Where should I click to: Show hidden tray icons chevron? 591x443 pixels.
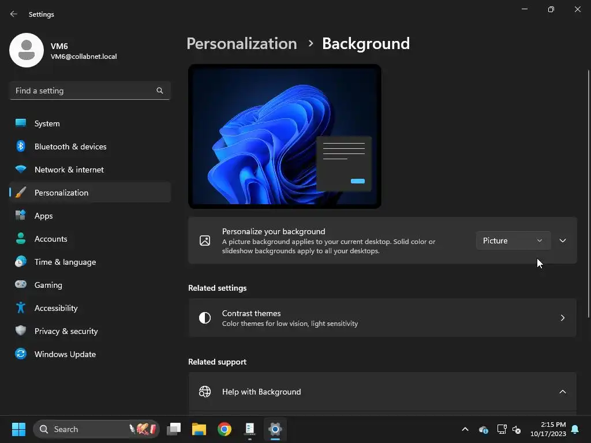pos(465,429)
